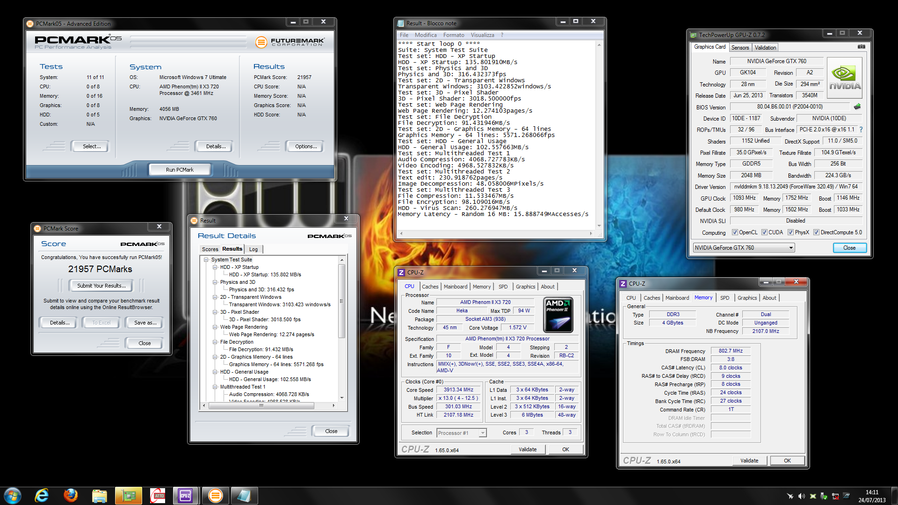The width and height of the screenshot is (898, 505).
Task: Open the Caches tab in CPU-Z CPU window
Action: coord(430,287)
